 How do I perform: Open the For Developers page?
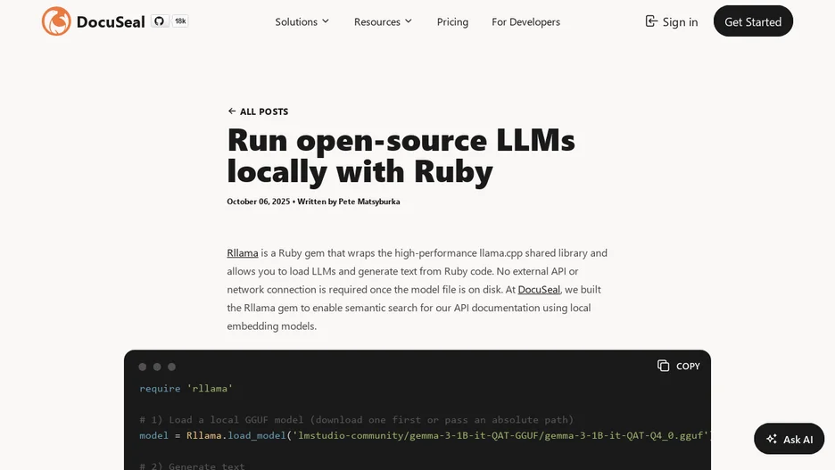[525, 21]
